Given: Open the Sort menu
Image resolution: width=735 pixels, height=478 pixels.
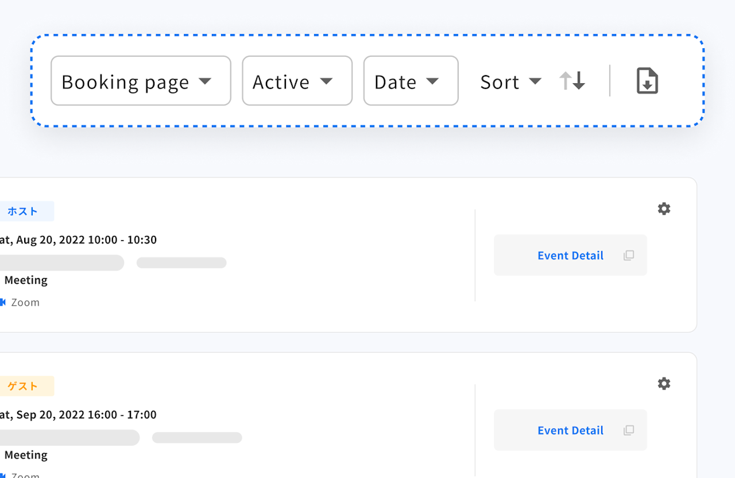Looking at the screenshot, I should click(x=510, y=81).
